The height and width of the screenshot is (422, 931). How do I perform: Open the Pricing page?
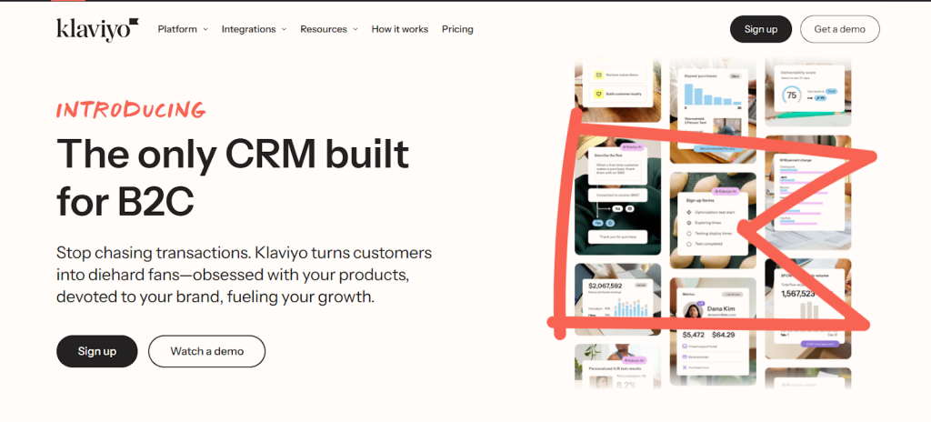pyautogui.click(x=457, y=29)
